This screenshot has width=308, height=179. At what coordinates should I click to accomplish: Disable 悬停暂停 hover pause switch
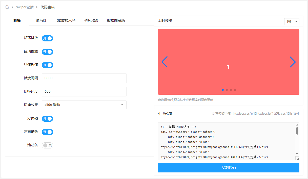tap(47, 65)
